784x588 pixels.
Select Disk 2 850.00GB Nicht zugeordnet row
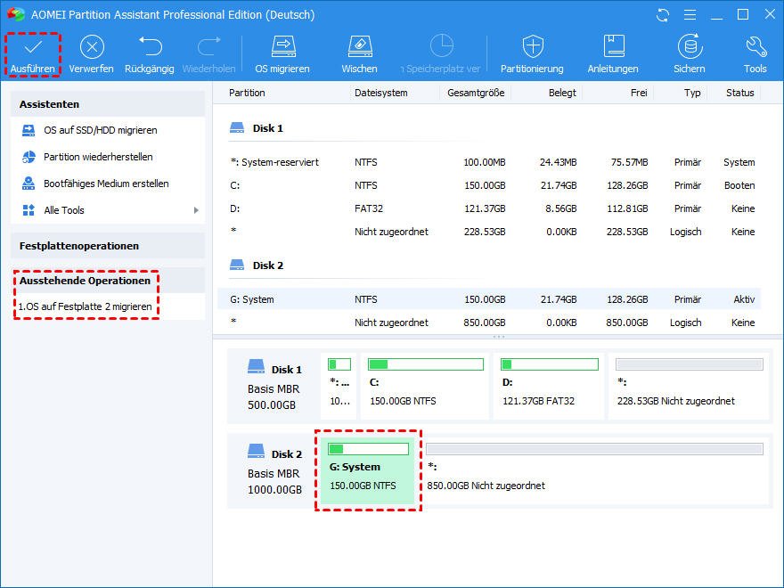click(x=489, y=323)
